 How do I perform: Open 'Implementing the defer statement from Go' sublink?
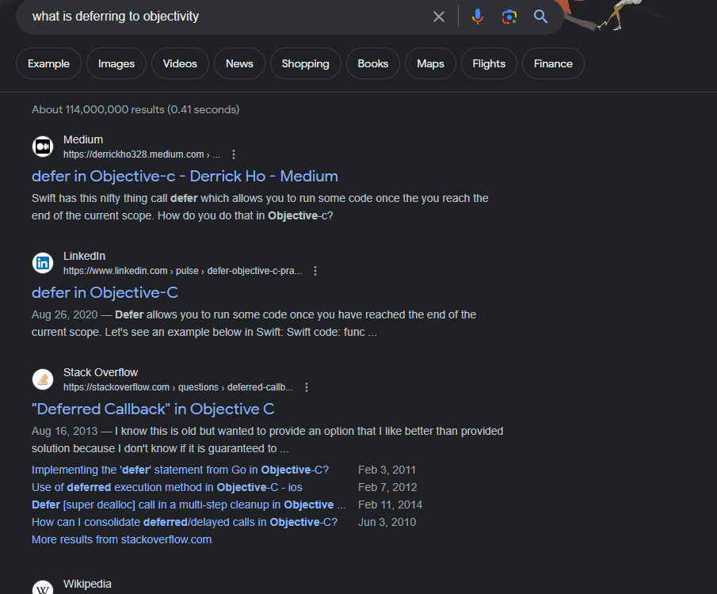click(x=180, y=470)
